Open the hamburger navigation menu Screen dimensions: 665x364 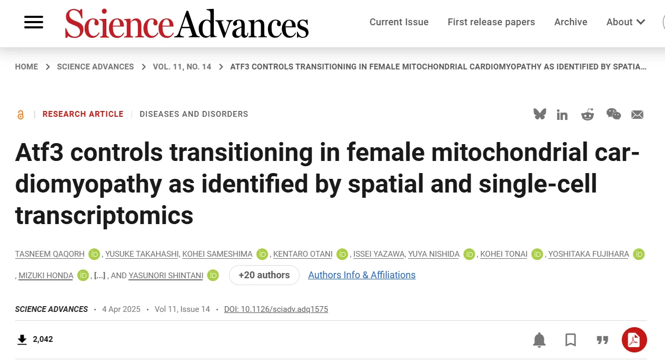tap(34, 22)
